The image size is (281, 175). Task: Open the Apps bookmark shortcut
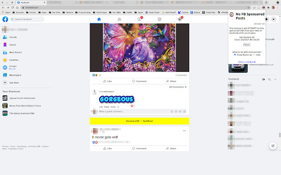pos(6,13)
